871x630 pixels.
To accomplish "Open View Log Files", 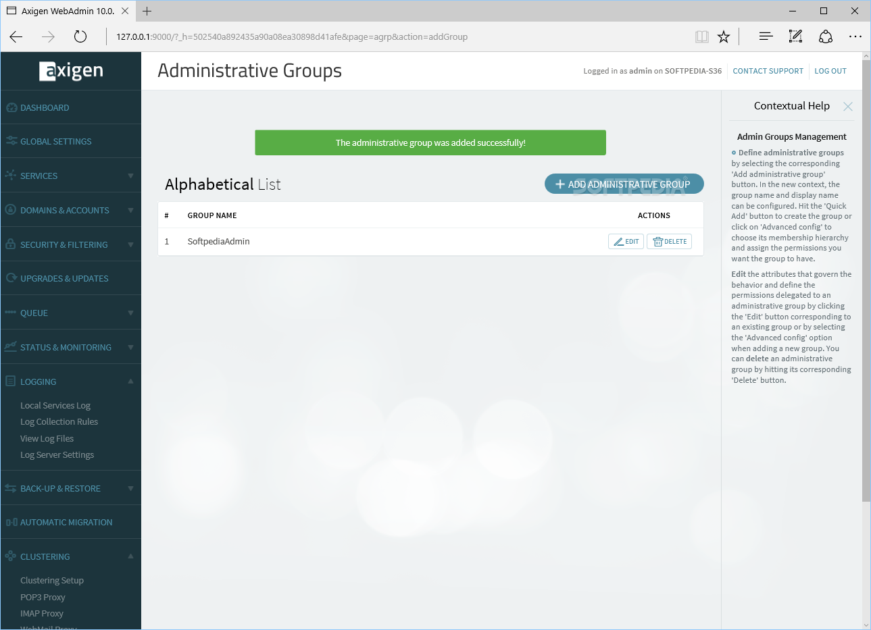I will 47,438.
